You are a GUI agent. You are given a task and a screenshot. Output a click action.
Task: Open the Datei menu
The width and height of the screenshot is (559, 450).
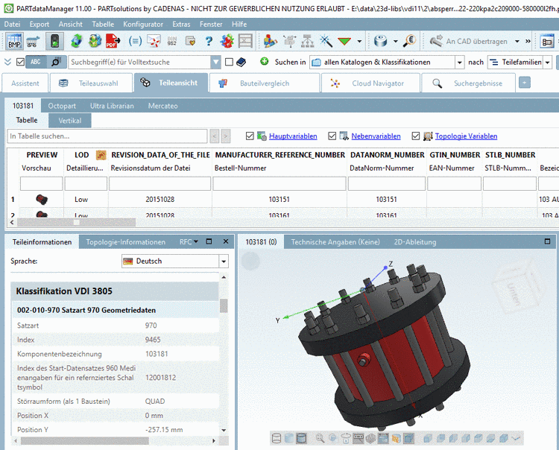click(12, 25)
